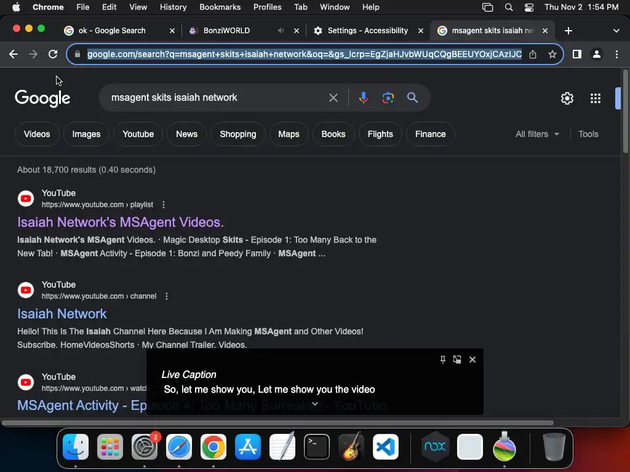The image size is (630, 472).
Task: Switch to the ok - Google Search tab
Action: [x=120, y=31]
